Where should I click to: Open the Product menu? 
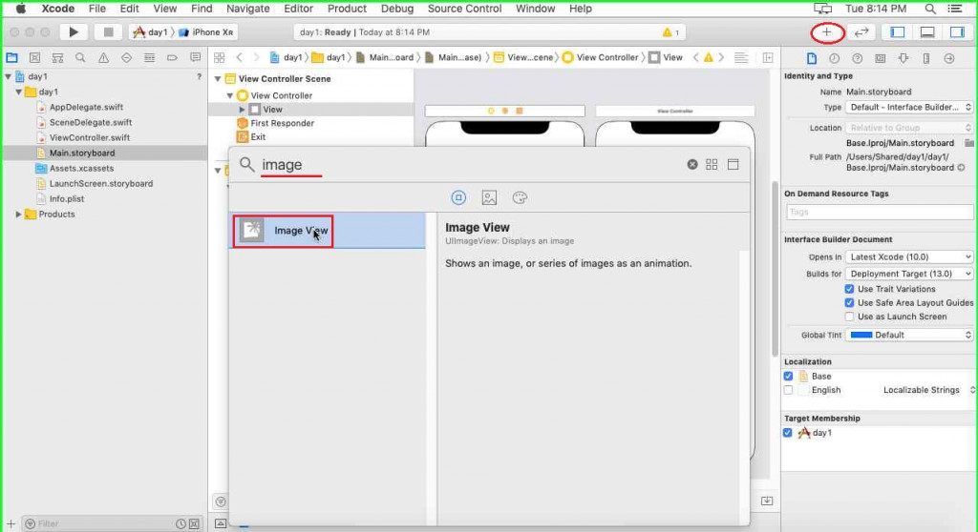pos(347,9)
